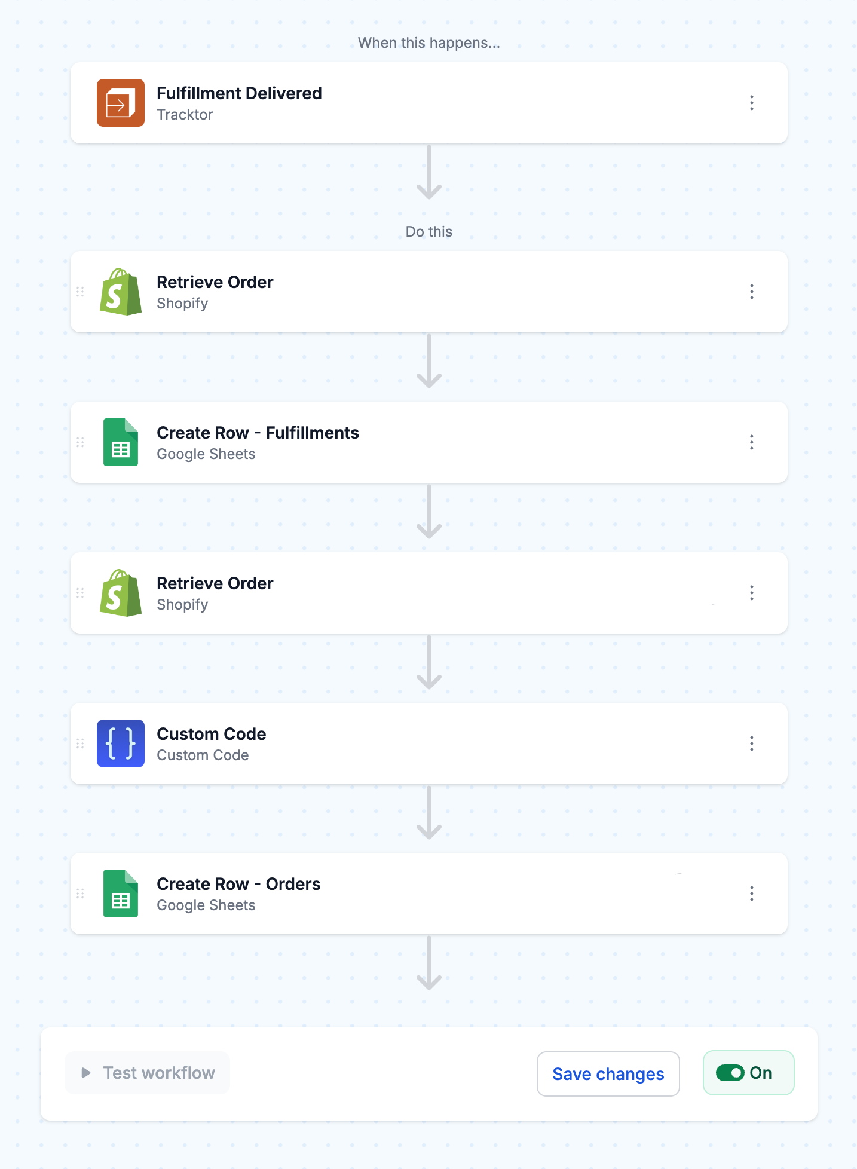Click the Tracktor icon on the trigger step
The height and width of the screenshot is (1169, 857).
121,103
